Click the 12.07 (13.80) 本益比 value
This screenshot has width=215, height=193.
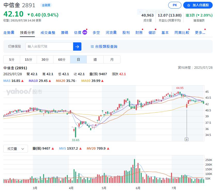click(x=170, y=15)
